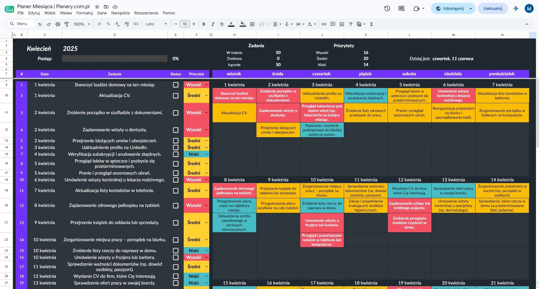The width and height of the screenshot is (539, 289).
Task: Click the print icon
Action: click(x=58, y=24)
